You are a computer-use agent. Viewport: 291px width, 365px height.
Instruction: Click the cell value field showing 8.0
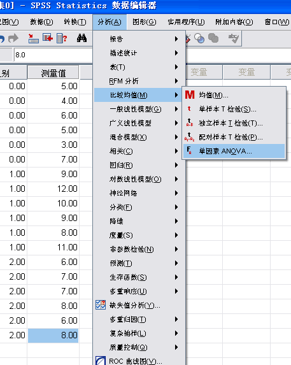coord(53,55)
